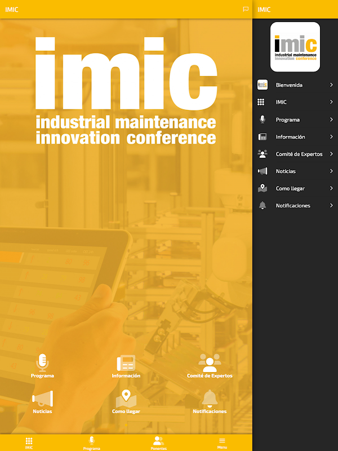Image resolution: width=338 pixels, height=451 pixels.
Task: Click the large imic conference banner logo
Action: (x=126, y=91)
